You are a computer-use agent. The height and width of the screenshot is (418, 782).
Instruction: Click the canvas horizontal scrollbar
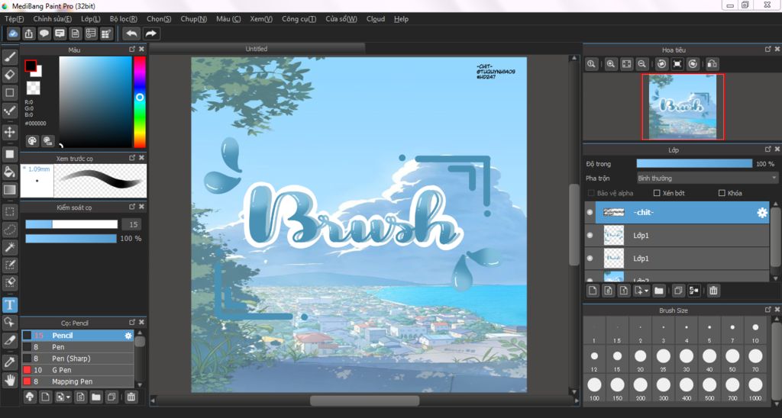tap(364, 400)
